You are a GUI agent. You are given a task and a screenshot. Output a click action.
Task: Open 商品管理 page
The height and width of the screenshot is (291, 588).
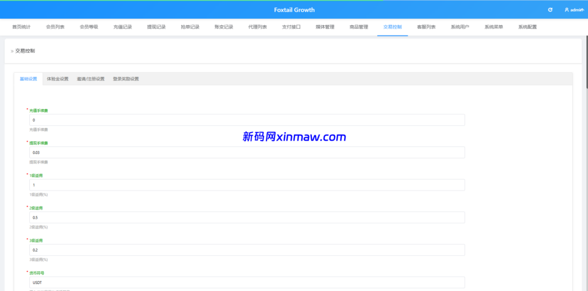click(359, 27)
